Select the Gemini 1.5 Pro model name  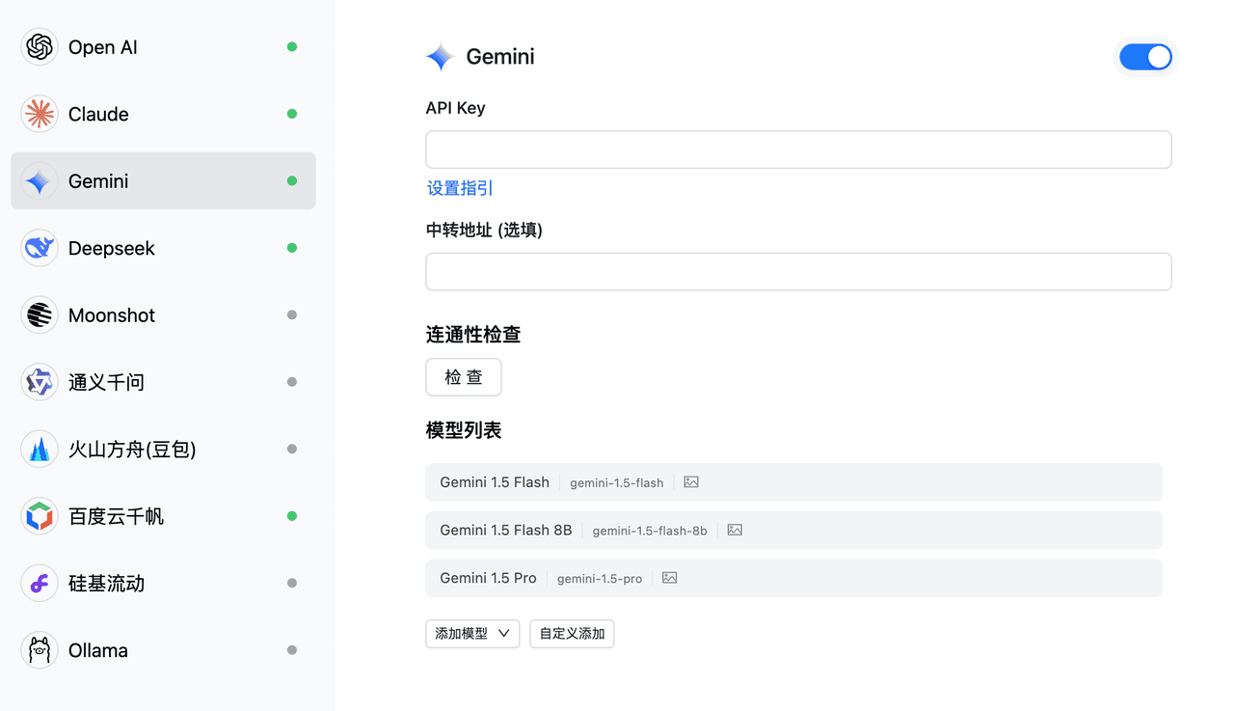pos(488,578)
